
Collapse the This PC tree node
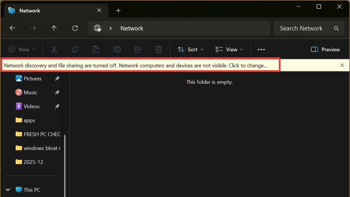pyautogui.click(x=8, y=190)
